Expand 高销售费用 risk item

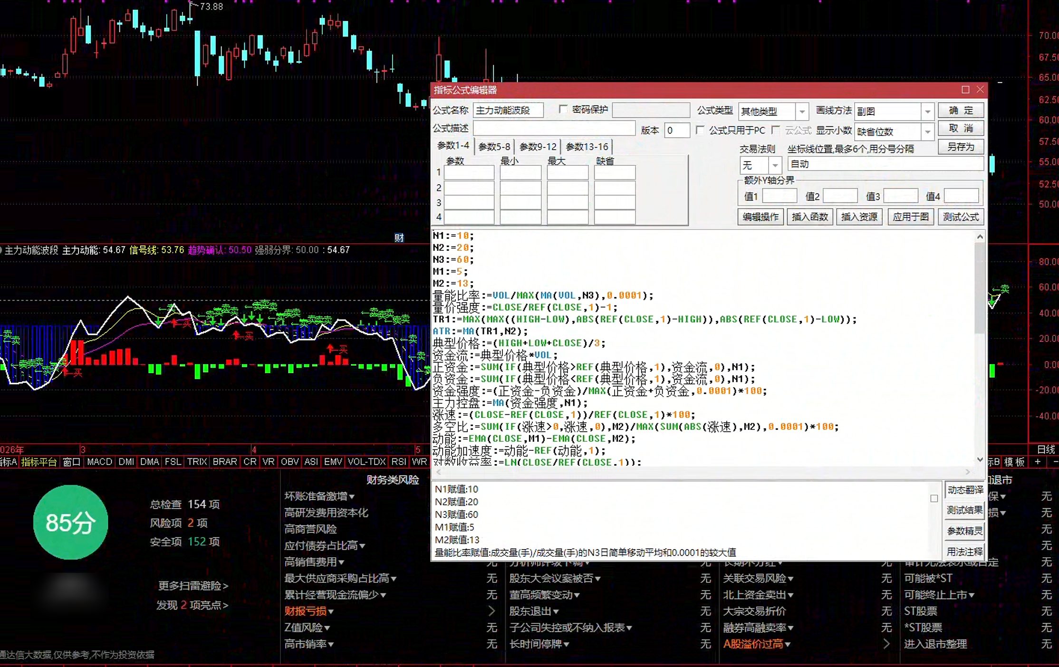click(x=341, y=563)
